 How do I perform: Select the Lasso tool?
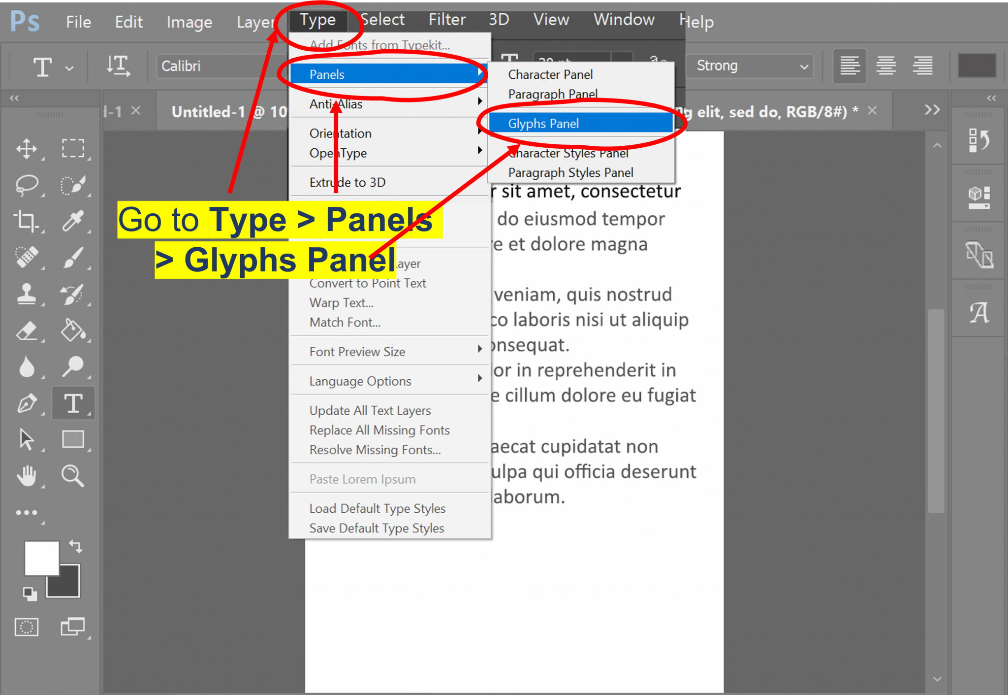coord(27,185)
